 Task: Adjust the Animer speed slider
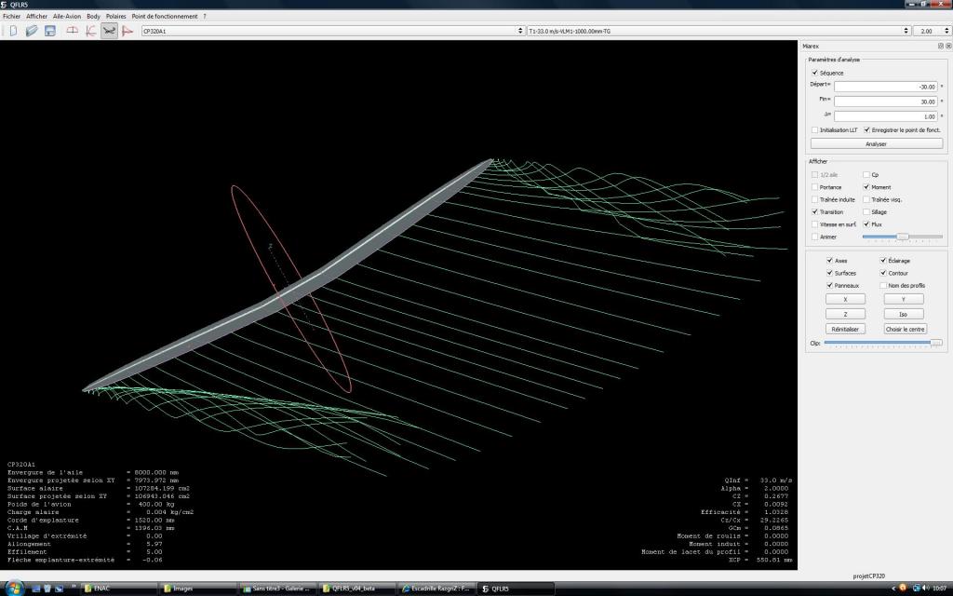[x=903, y=237]
